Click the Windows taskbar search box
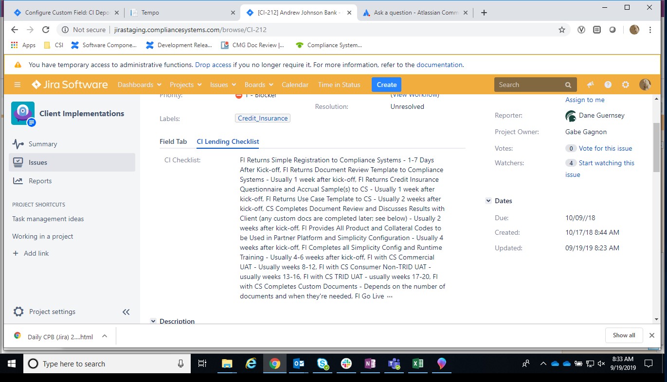Screen dimensions: 667x382 tap(107, 364)
